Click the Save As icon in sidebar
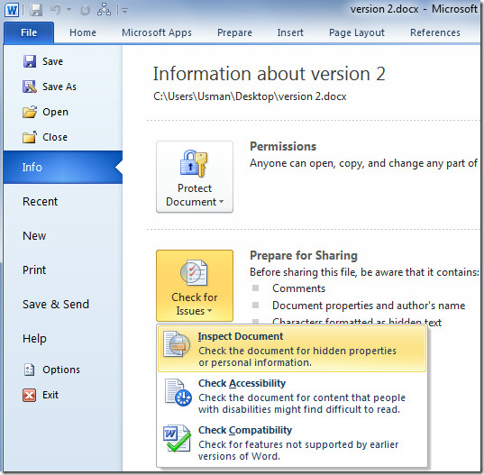484x475 pixels. [x=30, y=87]
